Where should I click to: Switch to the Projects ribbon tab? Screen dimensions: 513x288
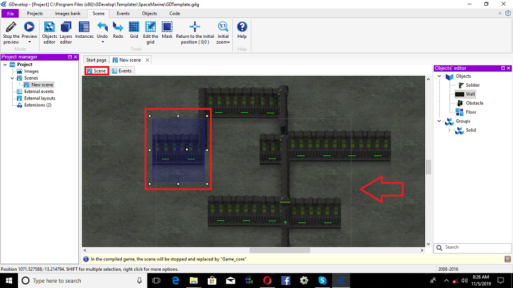[35, 13]
